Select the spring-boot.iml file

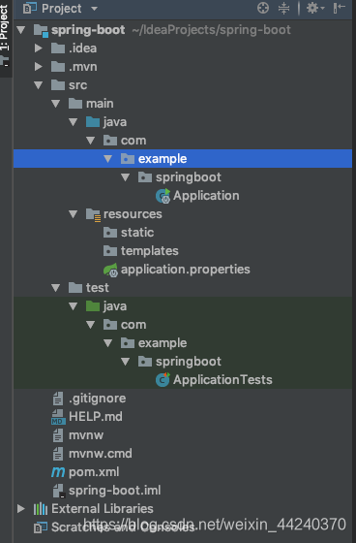[x=106, y=491]
